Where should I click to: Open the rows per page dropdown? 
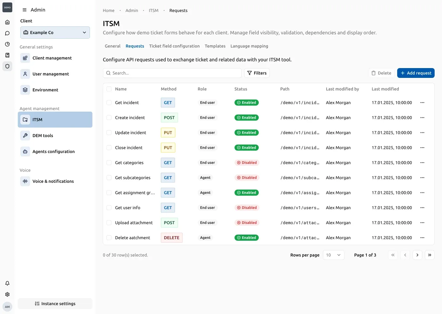pos(334,255)
